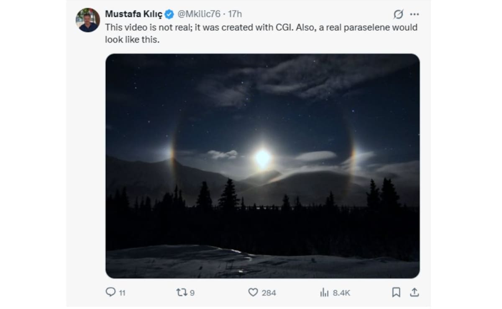Viewport: 502px width, 309px height.
Task: Click the like count 284
Action: [x=269, y=293]
